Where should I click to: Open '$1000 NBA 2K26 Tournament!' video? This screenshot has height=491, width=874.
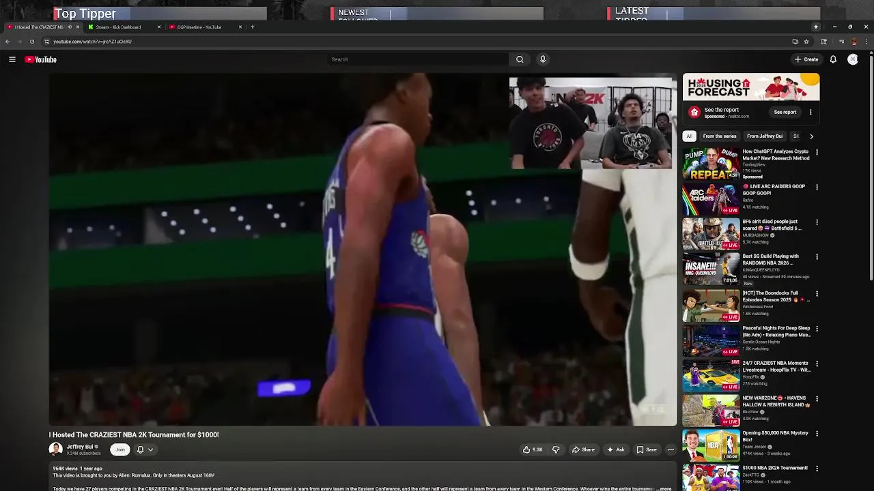(x=775, y=468)
